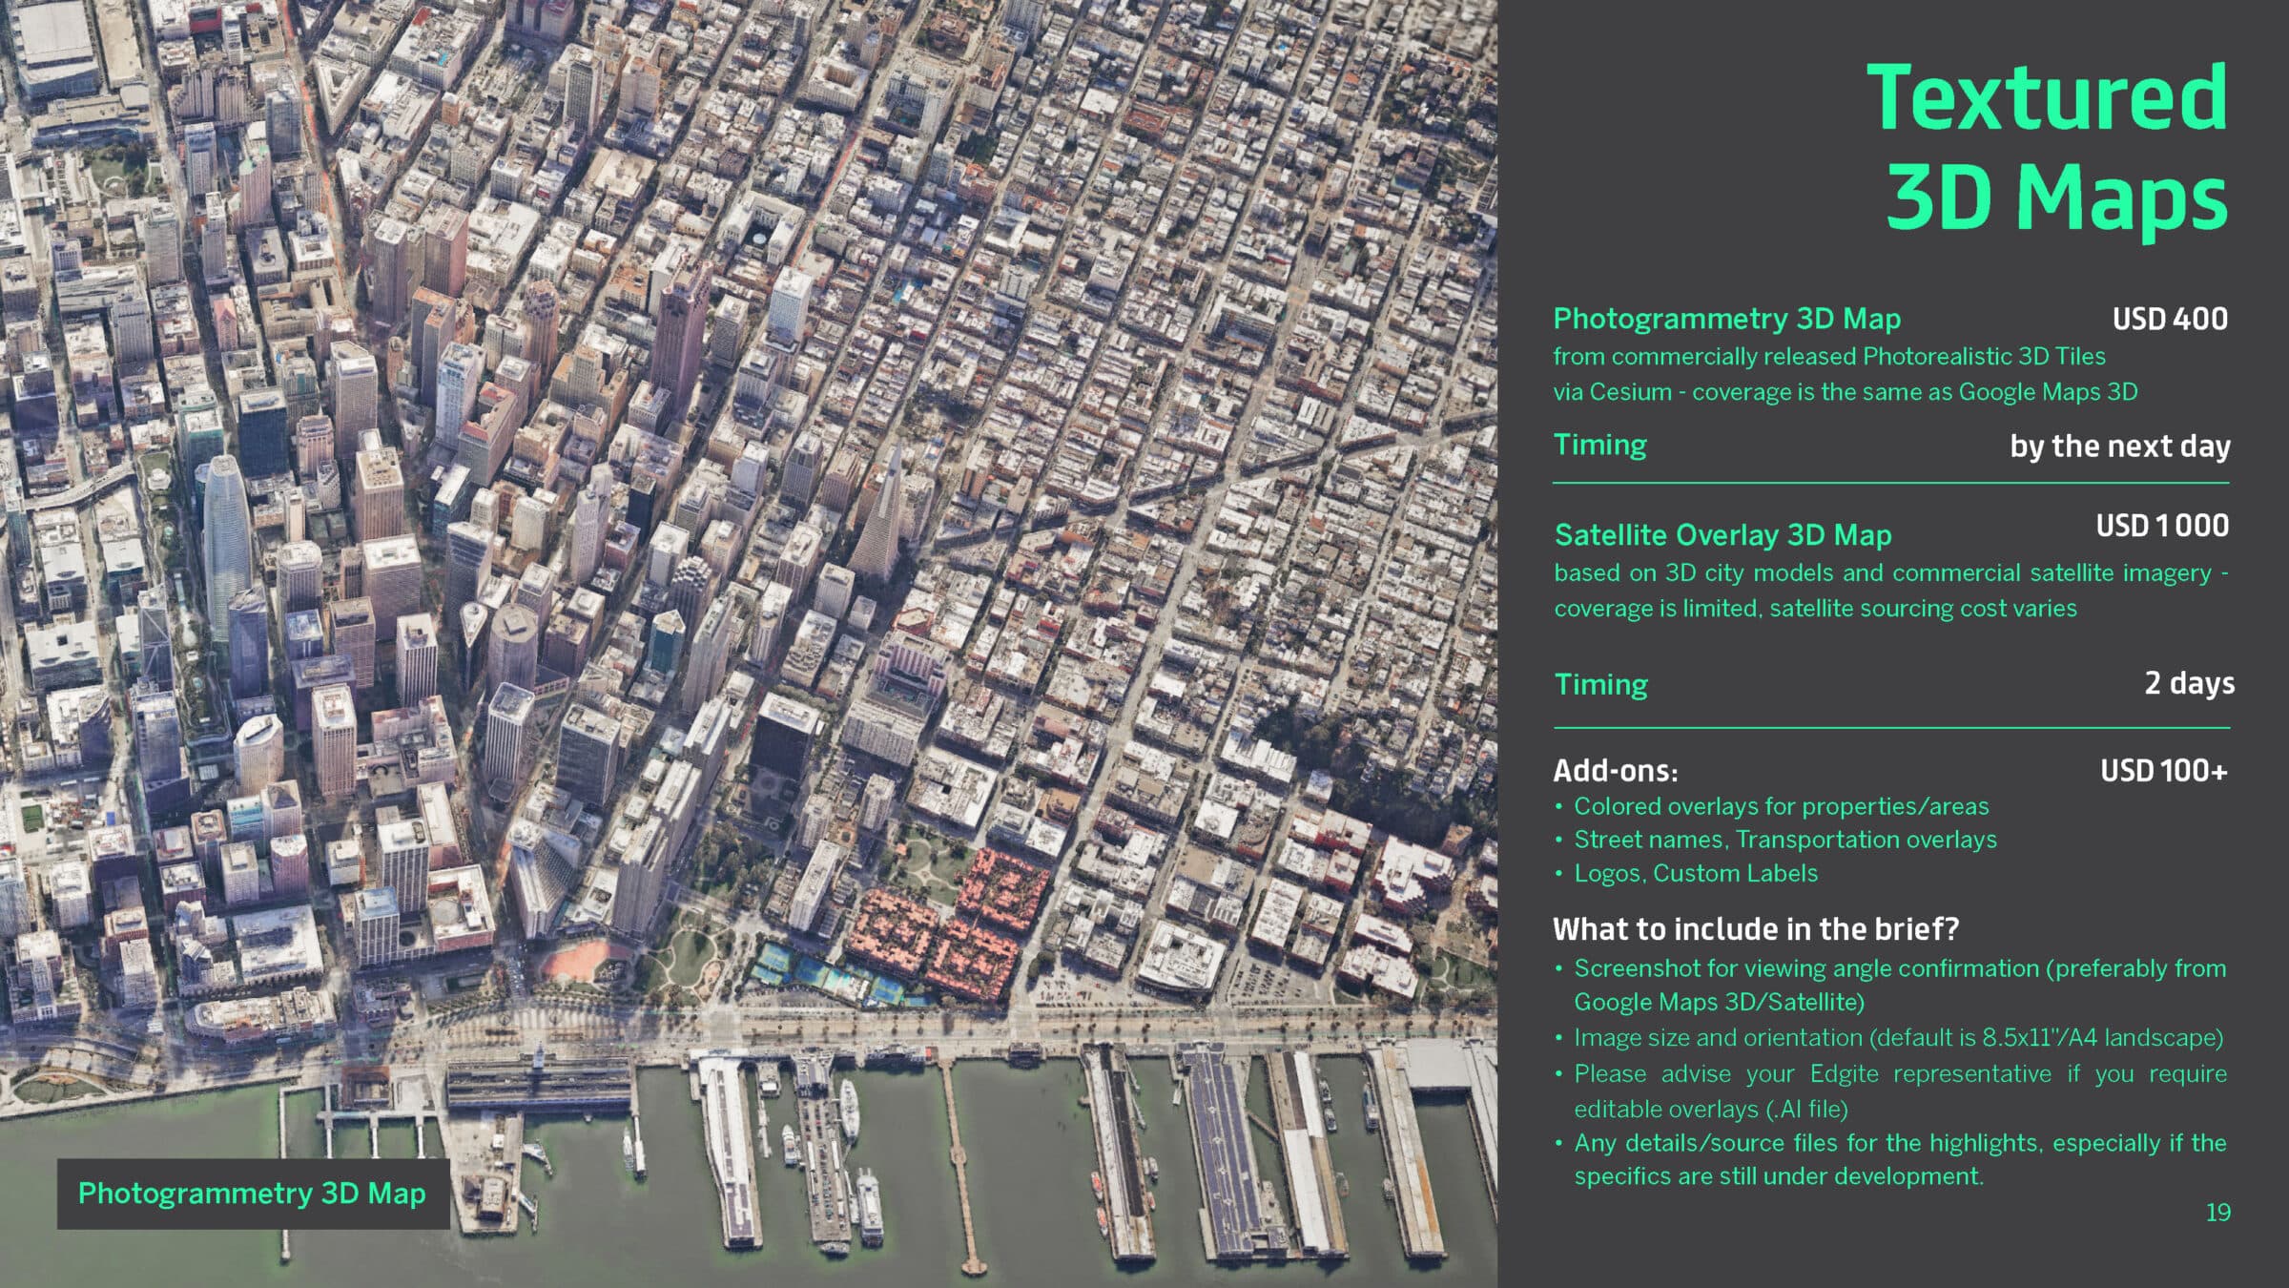2289x1288 pixels.
Task: Click the 'USD 400' price text
Action: [2169, 319]
